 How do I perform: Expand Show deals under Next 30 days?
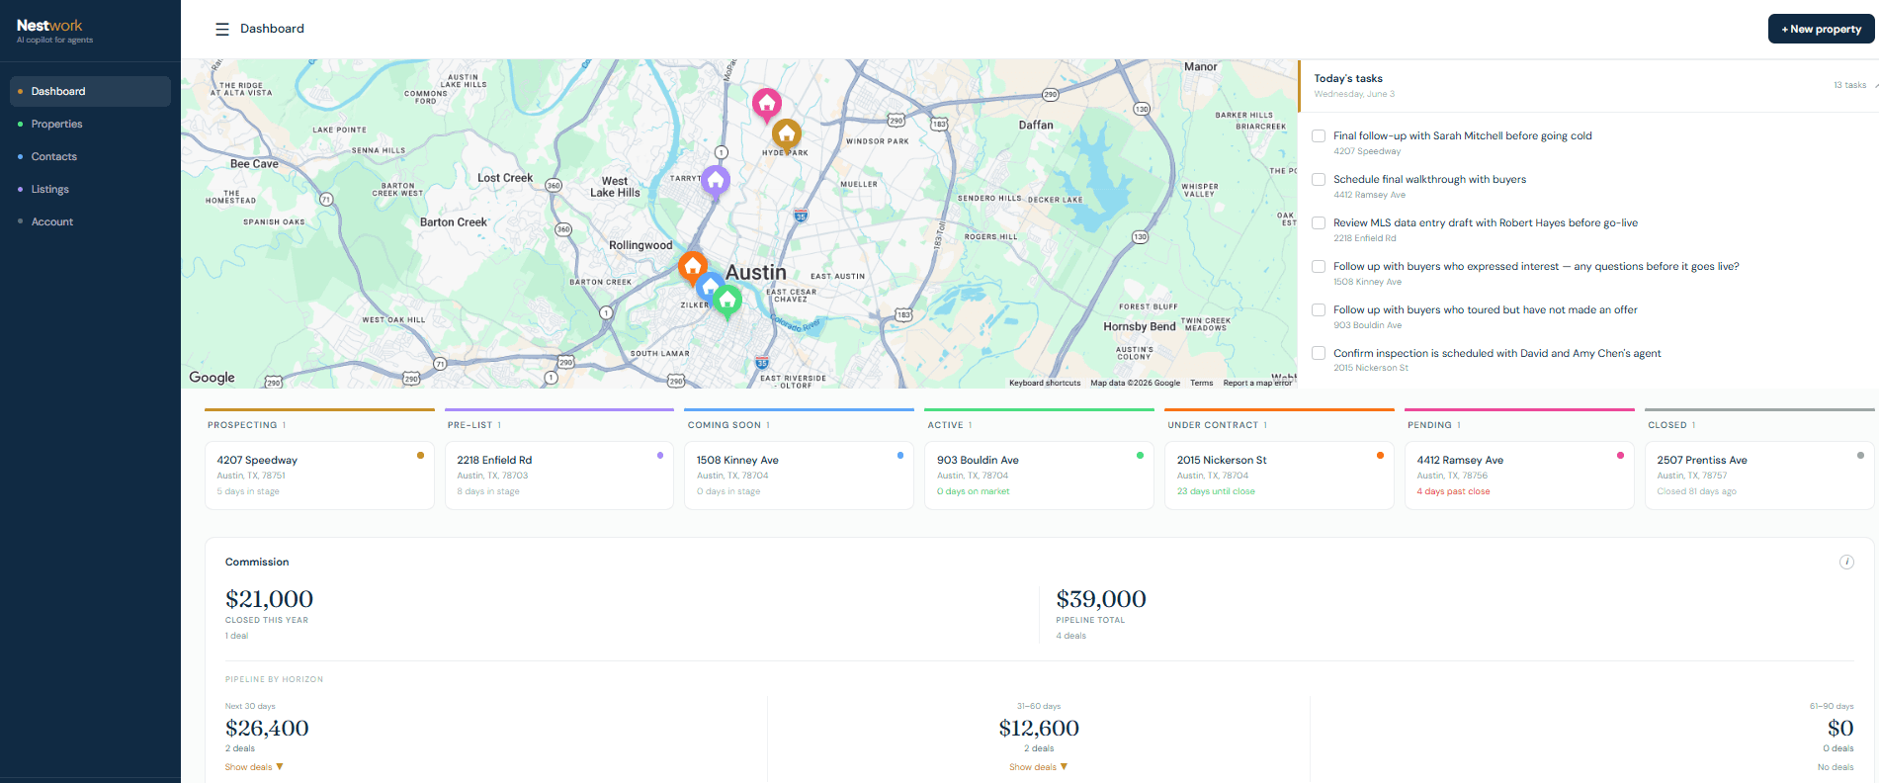pos(254,767)
